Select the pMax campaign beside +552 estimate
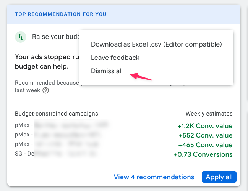This screenshot has height=191, width=248. (58, 135)
